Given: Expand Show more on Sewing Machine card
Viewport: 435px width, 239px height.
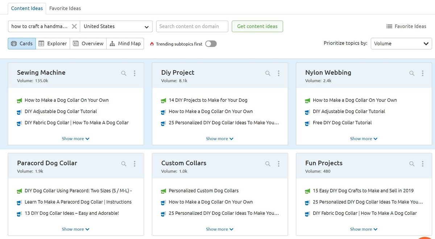Looking at the screenshot, I should pyautogui.click(x=75, y=138).
